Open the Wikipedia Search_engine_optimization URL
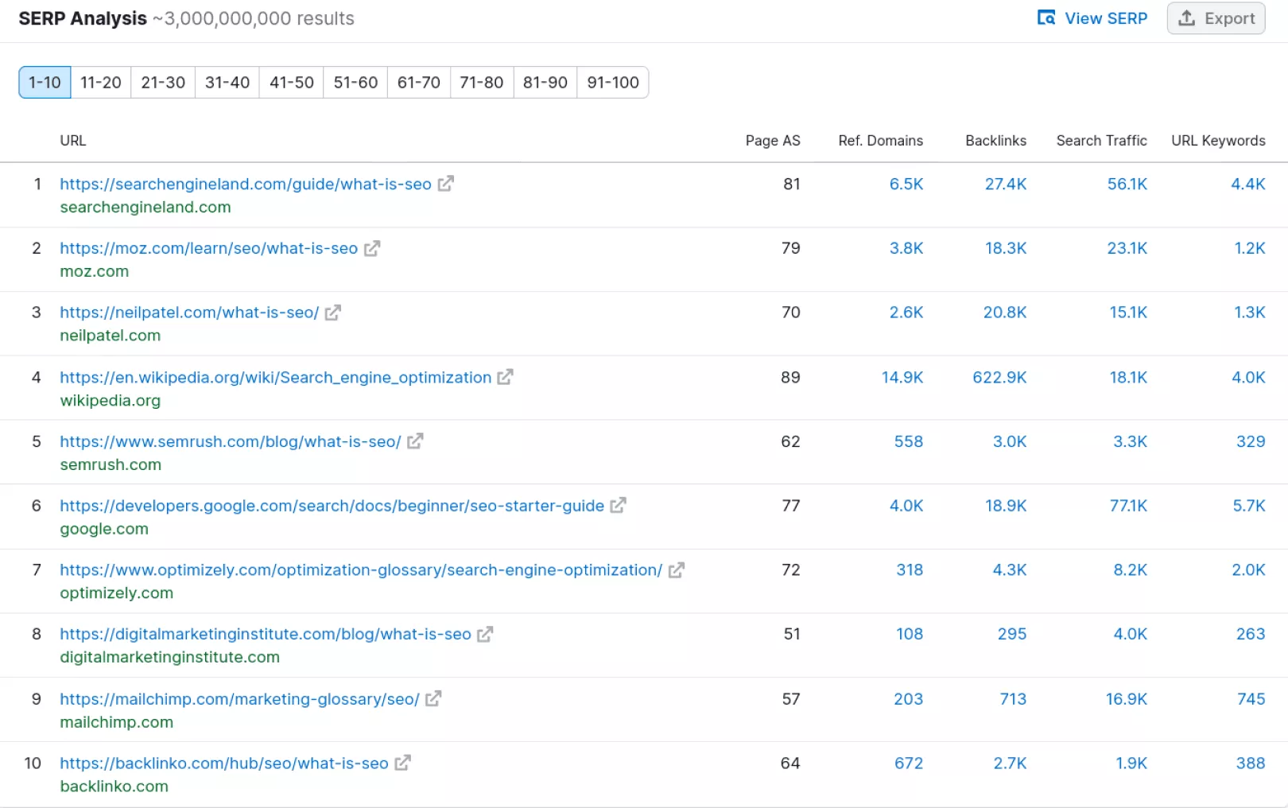The width and height of the screenshot is (1288, 808). click(x=276, y=377)
